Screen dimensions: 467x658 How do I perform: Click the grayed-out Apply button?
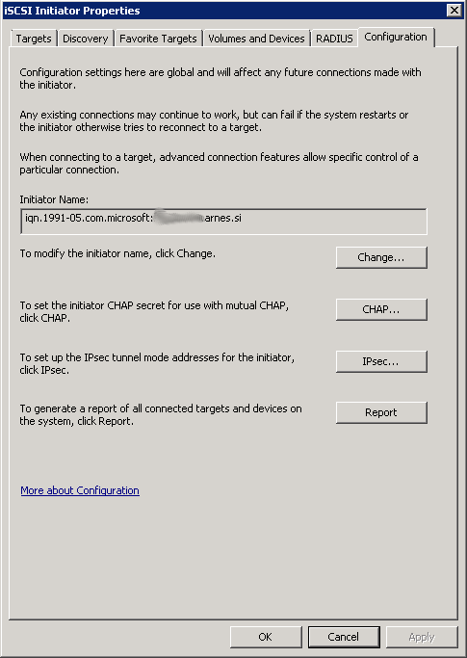point(422,637)
